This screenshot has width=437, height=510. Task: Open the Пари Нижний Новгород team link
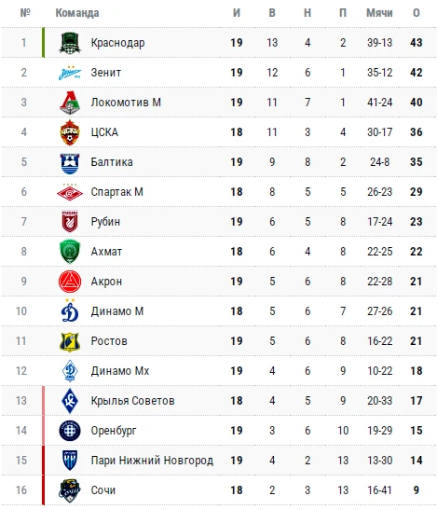point(152,461)
